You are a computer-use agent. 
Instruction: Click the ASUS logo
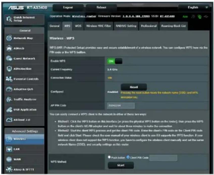click(16, 8)
